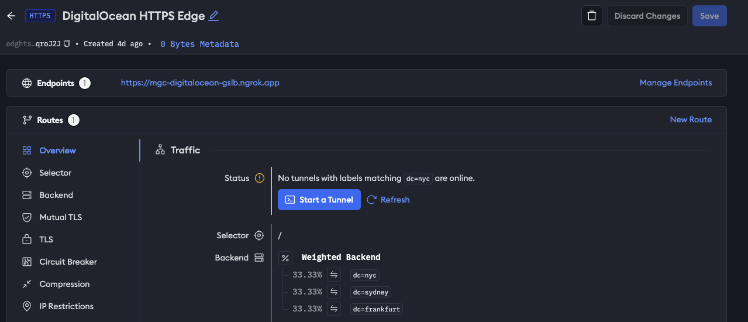Click the target icon next to the Selector label
This screenshot has width=748, height=322.
(x=259, y=235)
